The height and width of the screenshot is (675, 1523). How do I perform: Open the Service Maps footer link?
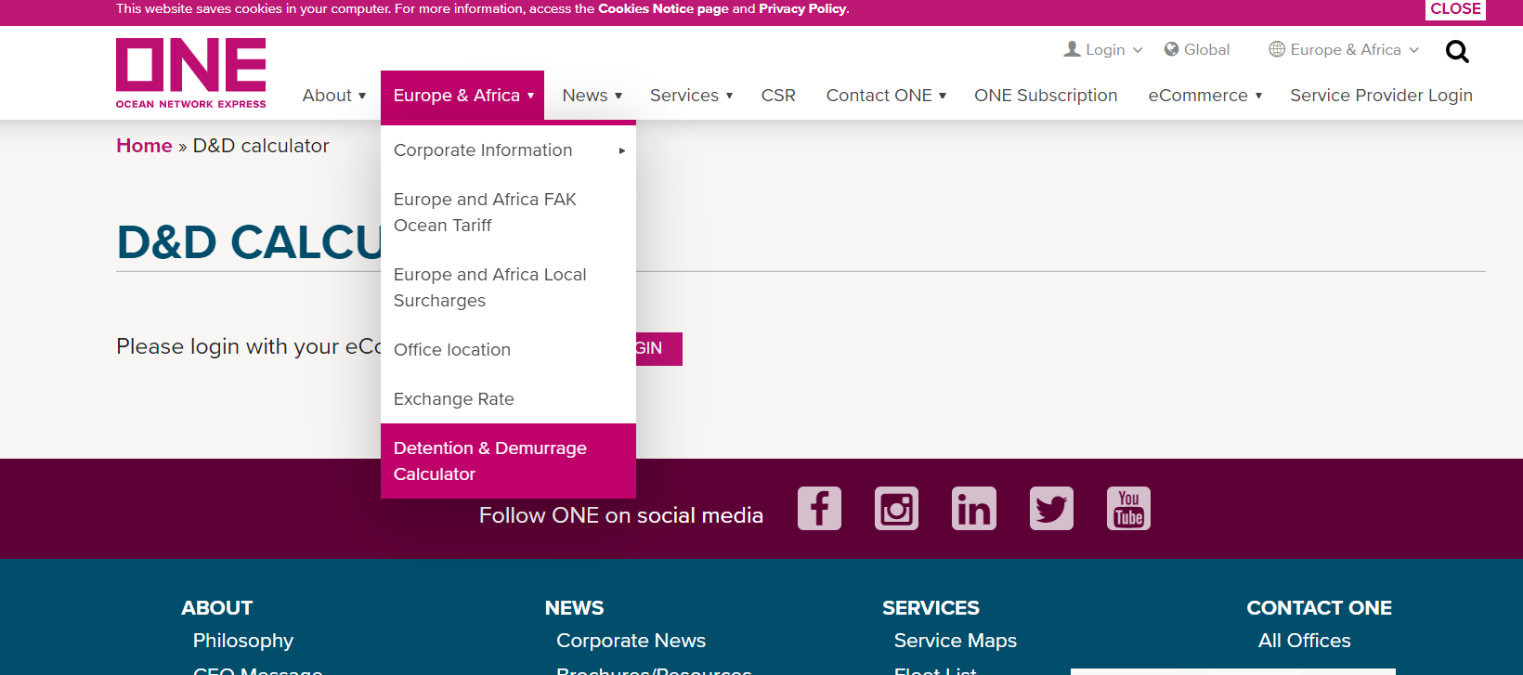point(955,641)
